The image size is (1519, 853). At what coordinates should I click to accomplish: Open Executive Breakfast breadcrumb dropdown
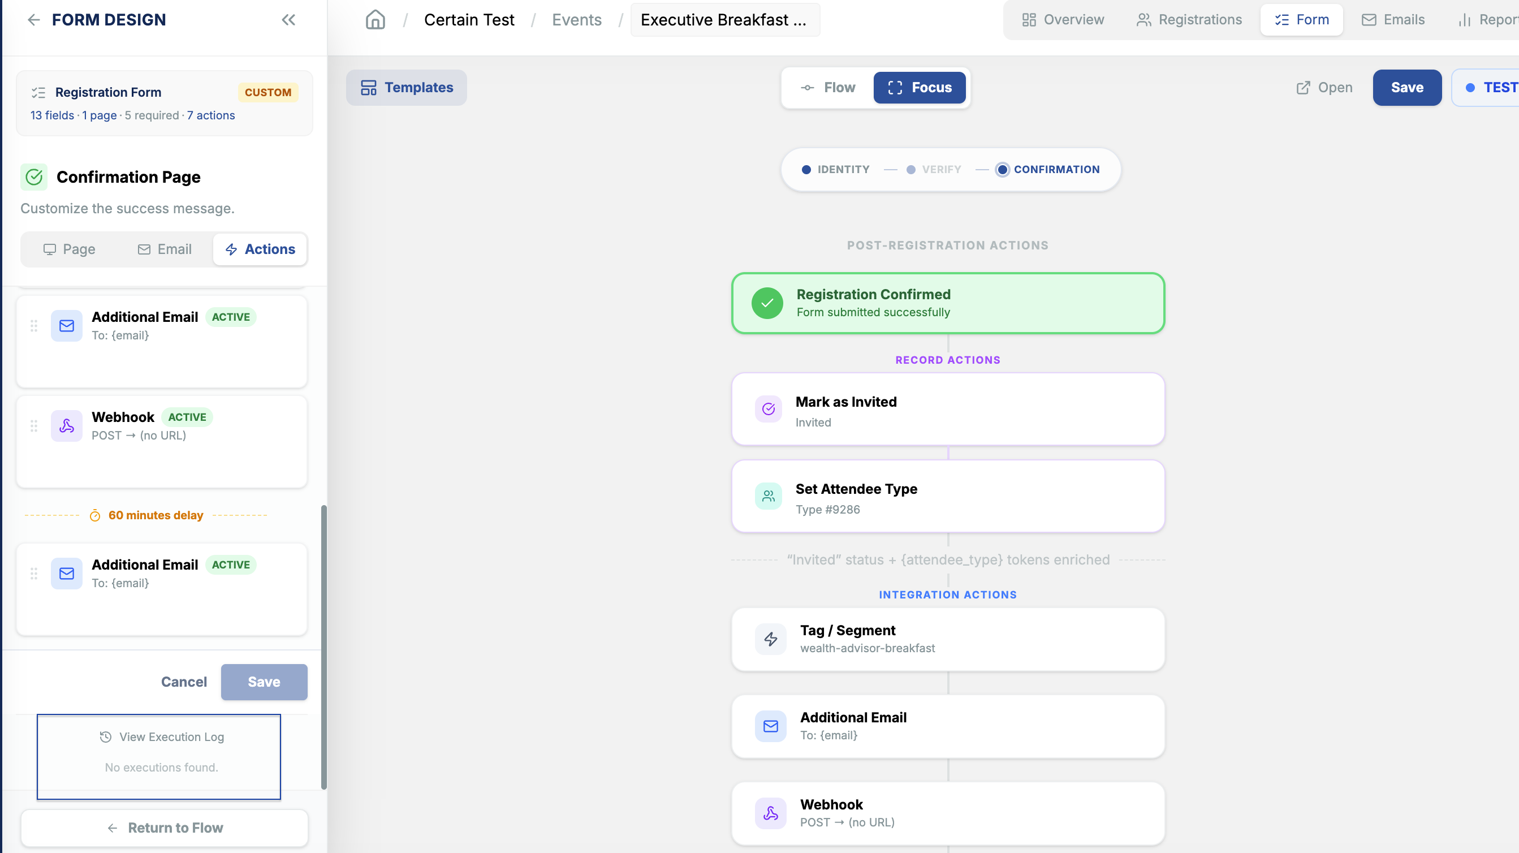click(x=724, y=19)
